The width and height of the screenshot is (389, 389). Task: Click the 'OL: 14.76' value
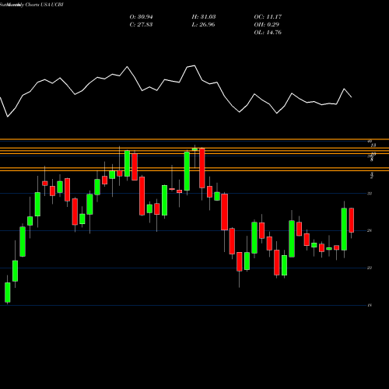point(268,33)
